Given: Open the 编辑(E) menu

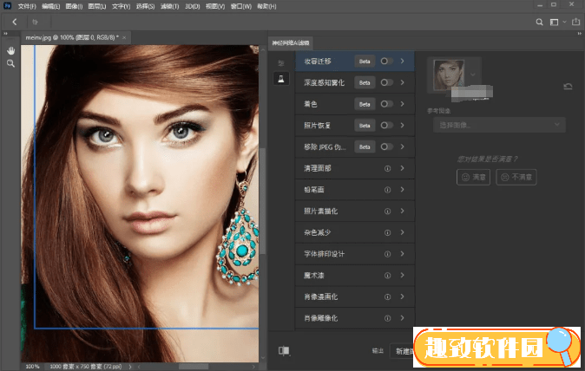Looking at the screenshot, I should point(50,6).
